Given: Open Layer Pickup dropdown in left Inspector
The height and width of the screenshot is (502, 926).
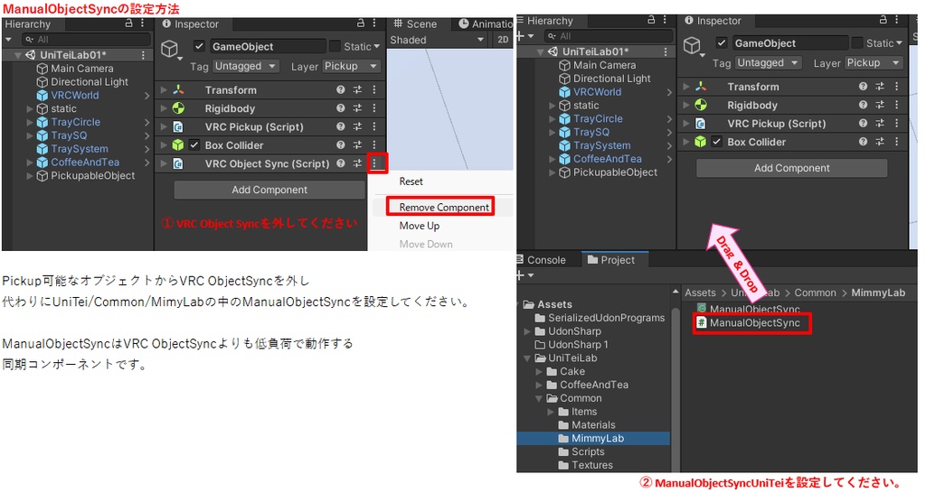Looking at the screenshot, I should 352,66.
